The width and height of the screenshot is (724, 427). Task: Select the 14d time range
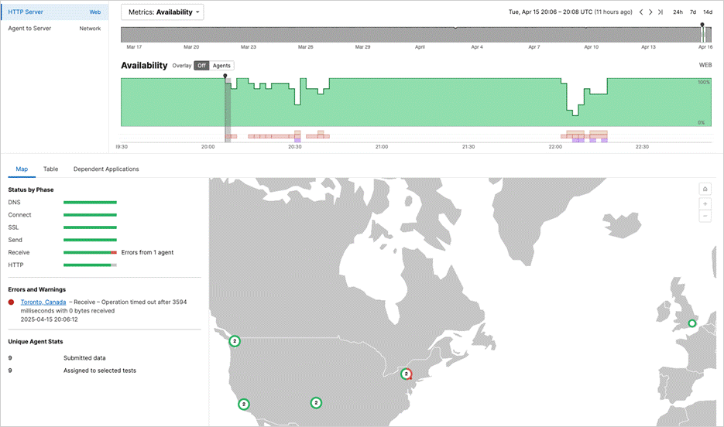tap(708, 12)
